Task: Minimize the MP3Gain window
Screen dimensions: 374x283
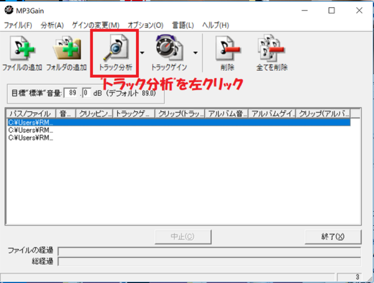Action: (305, 11)
